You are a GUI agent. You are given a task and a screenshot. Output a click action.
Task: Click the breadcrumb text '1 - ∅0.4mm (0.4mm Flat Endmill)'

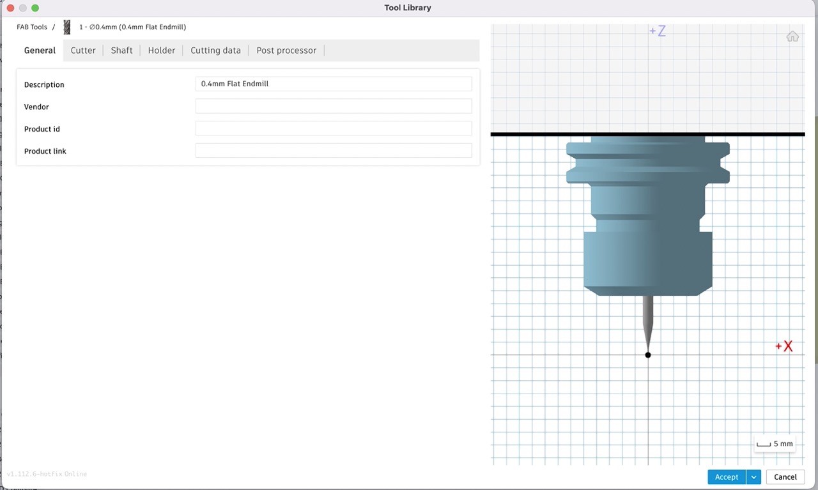point(133,27)
